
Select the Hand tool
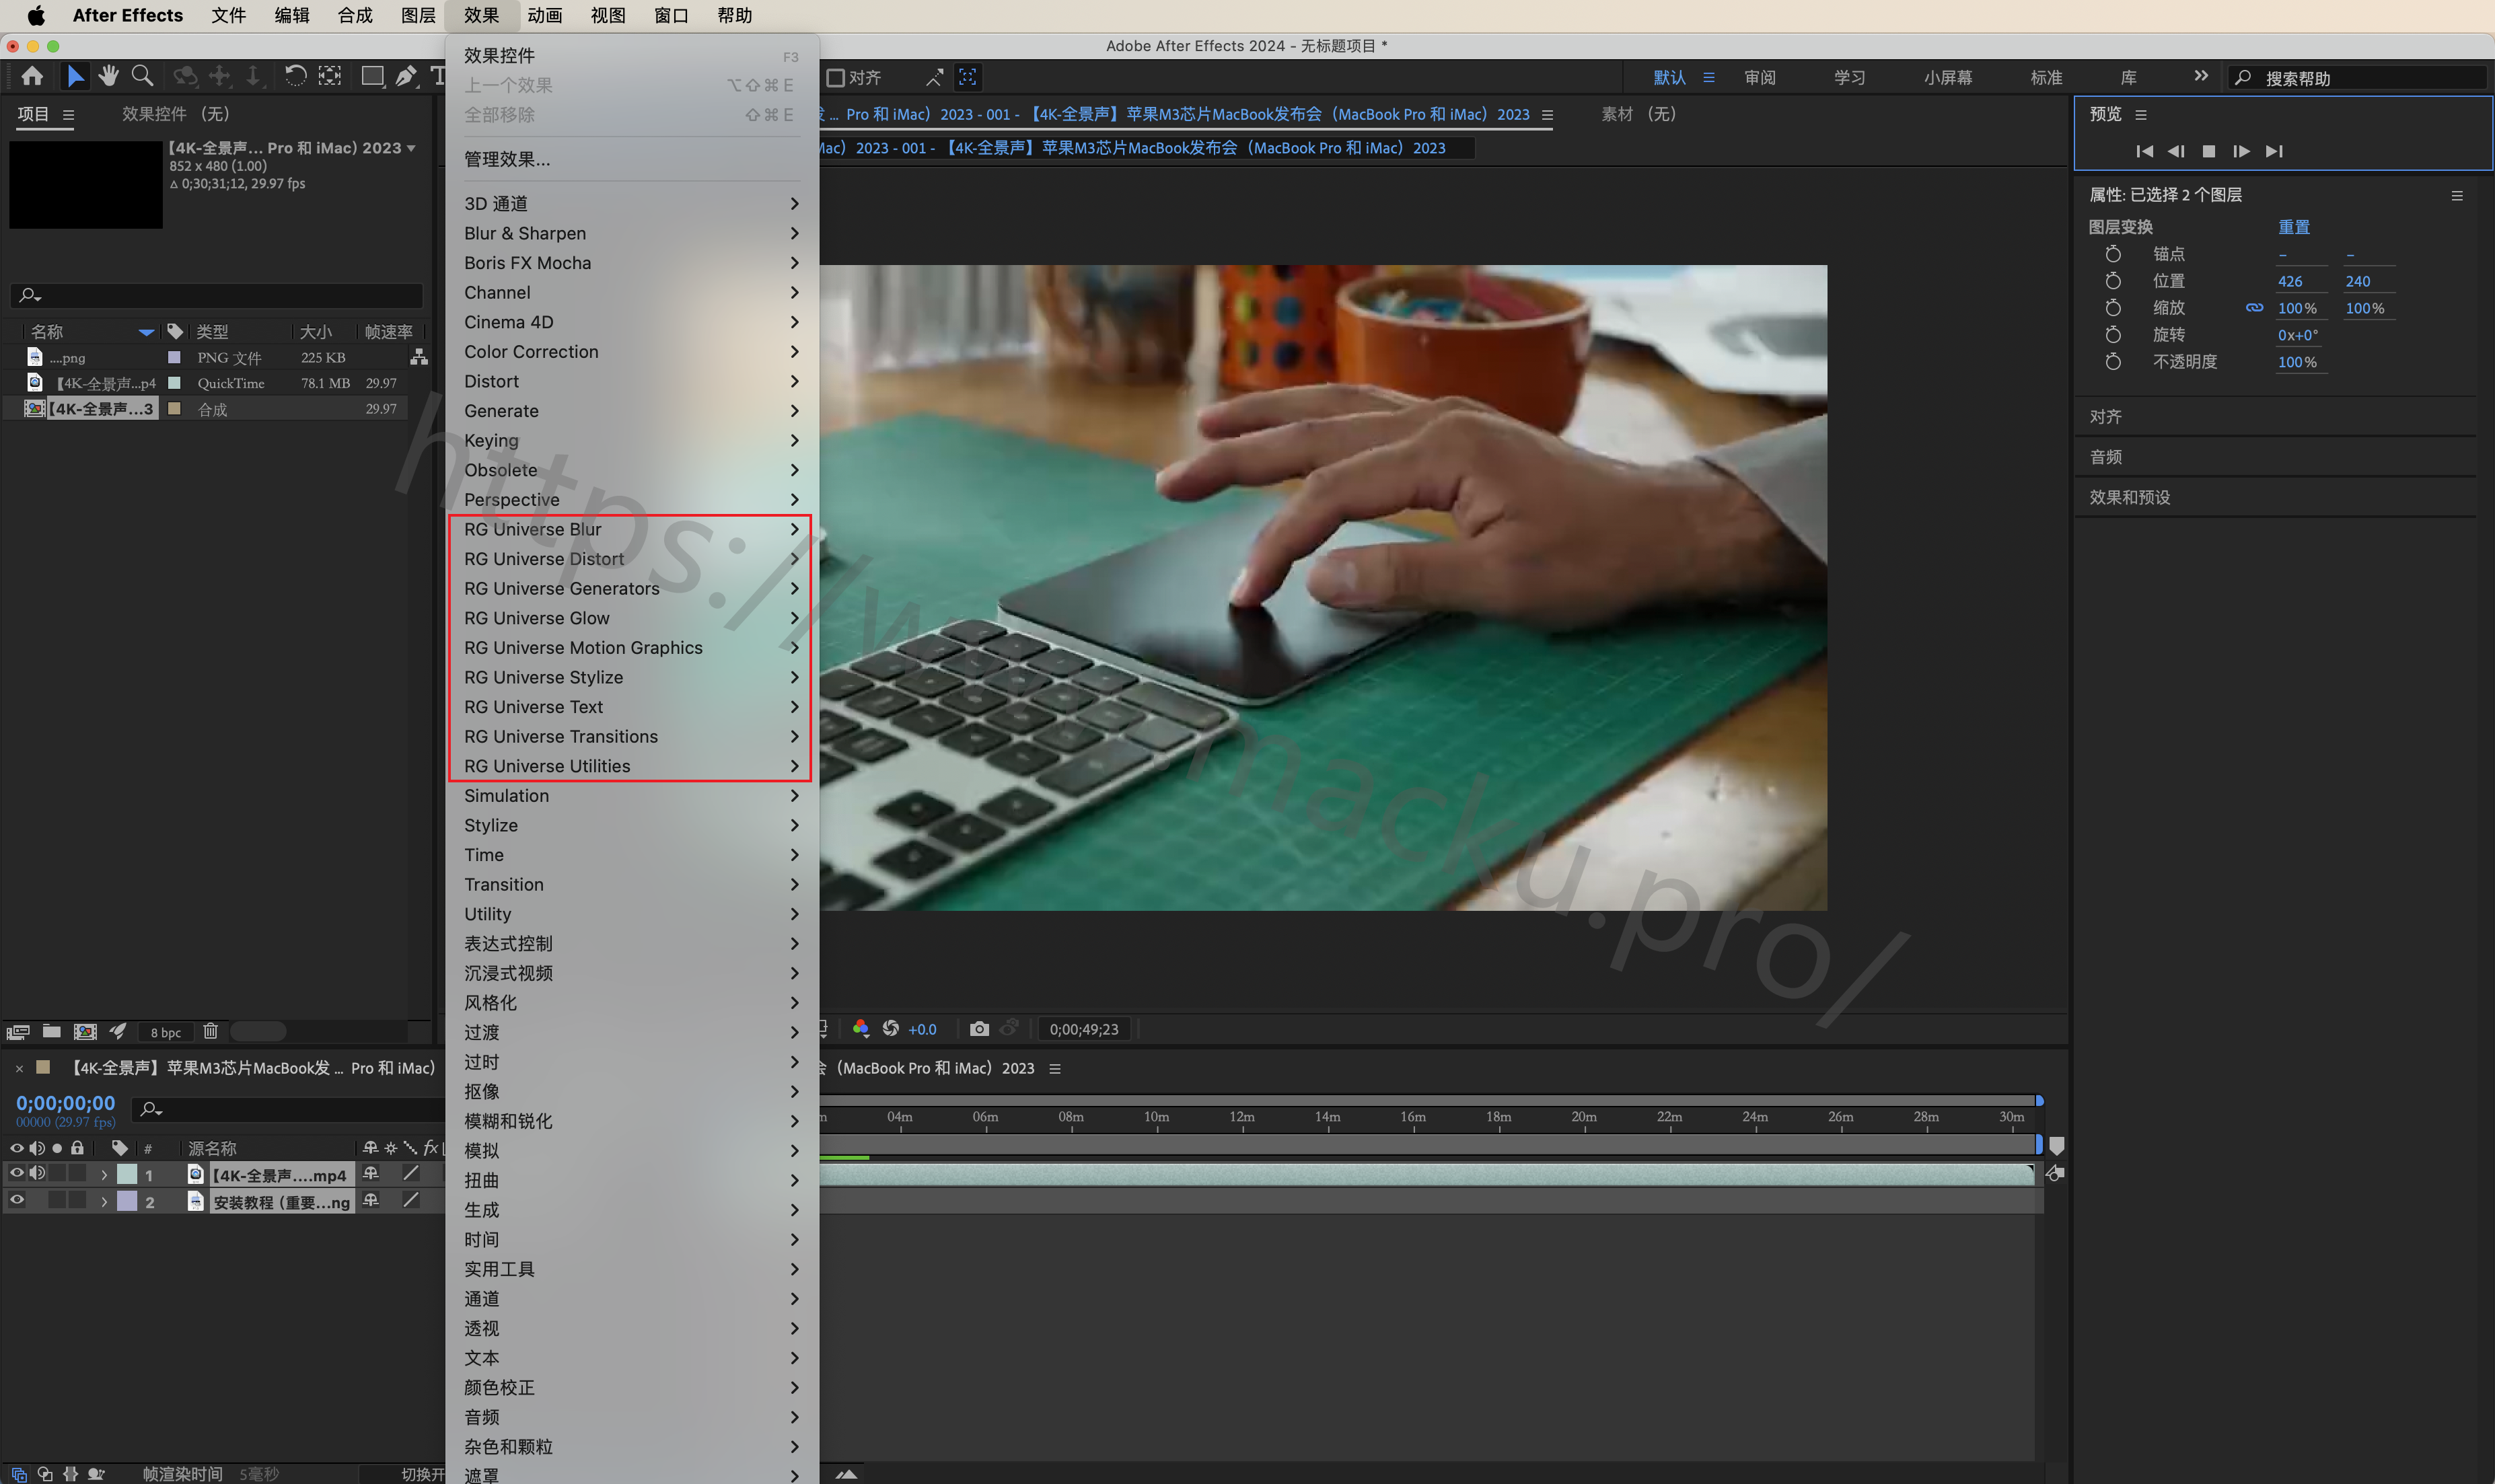pos(108,76)
